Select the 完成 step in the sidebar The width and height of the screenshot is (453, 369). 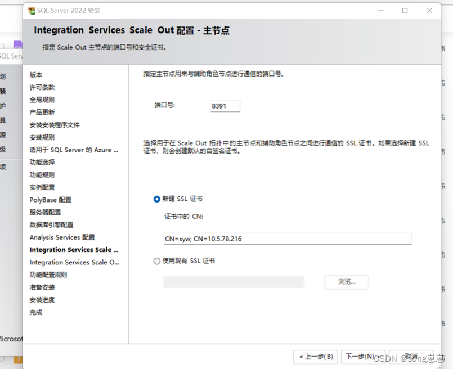point(36,312)
